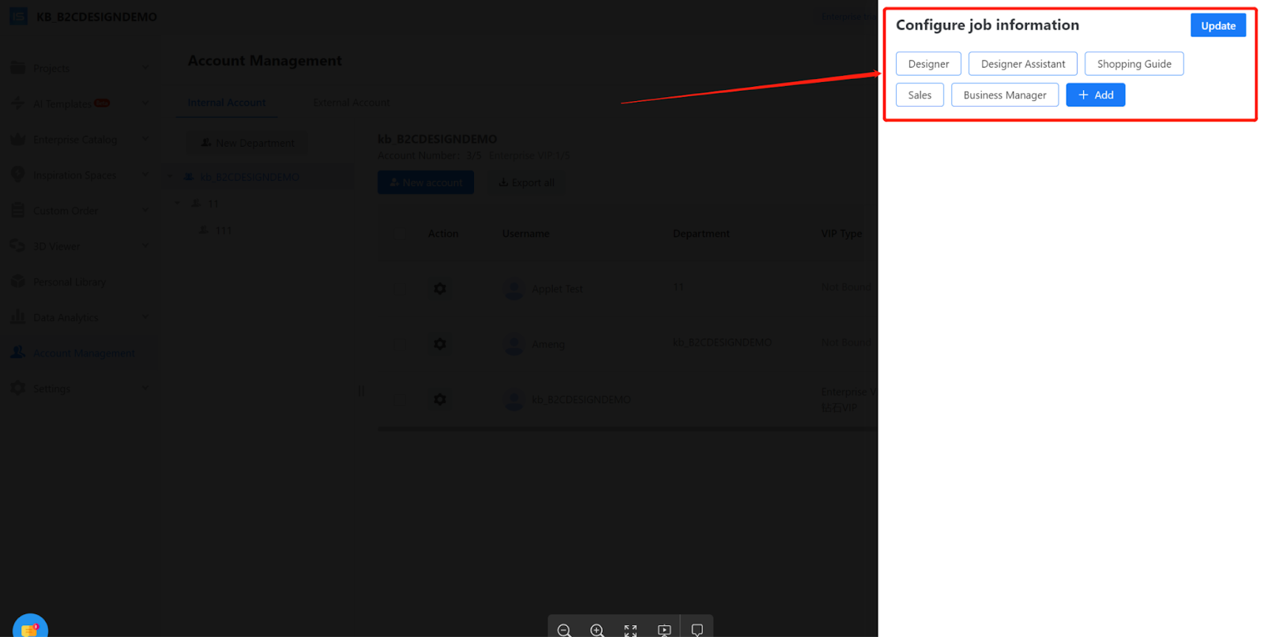Click the New Department button
The height and width of the screenshot is (637, 1264).
pyautogui.click(x=247, y=143)
